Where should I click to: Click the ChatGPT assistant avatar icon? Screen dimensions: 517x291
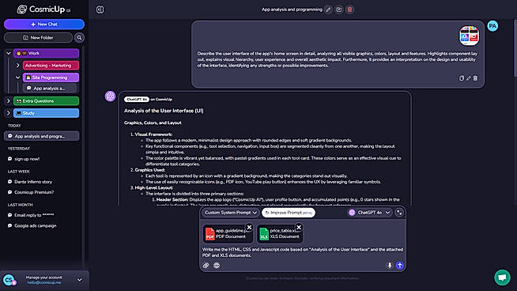[110, 96]
